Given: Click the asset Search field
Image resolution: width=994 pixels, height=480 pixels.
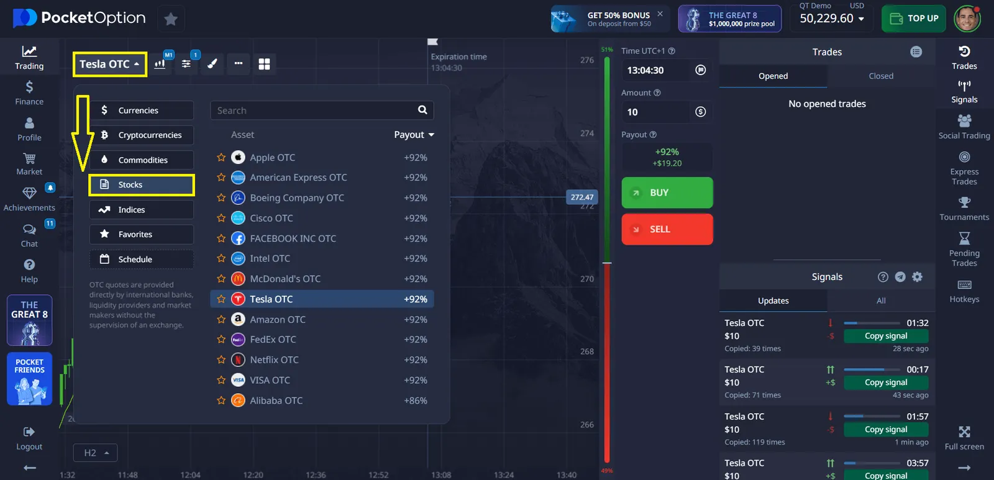Looking at the screenshot, I should pos(314,111).
